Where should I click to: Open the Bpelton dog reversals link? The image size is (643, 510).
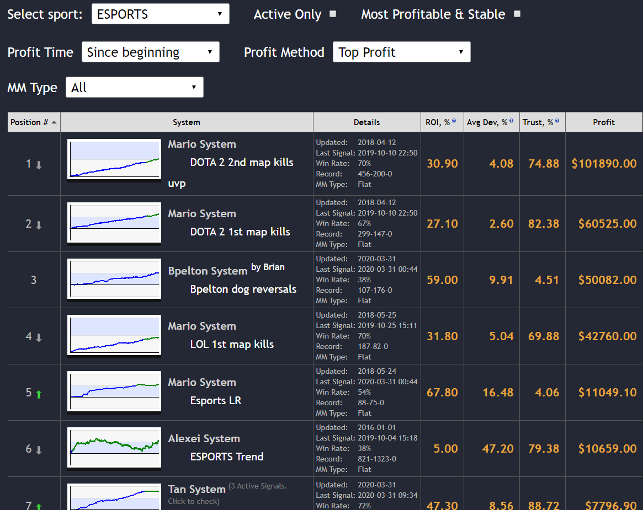point(243,289)
